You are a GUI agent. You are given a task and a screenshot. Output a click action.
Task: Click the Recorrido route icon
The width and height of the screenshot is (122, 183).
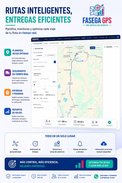click(59, 121)
